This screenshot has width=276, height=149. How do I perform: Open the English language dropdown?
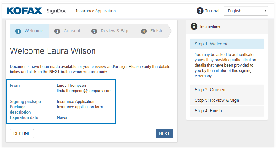point(246,11)
